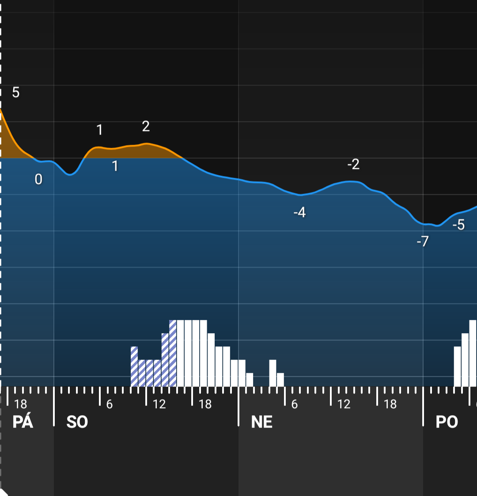Tap the first striped precipitation bar on SO
Image resolution: width=477 pixels, height=496 pixels.
click(x=134, y=366)
